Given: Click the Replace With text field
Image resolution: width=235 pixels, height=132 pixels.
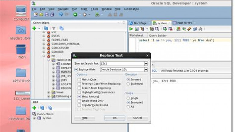Looking at the screenshot, I should click(x=122, y=70).
